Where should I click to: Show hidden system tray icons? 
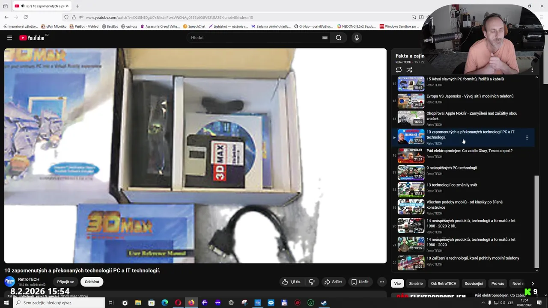pyautogui.click(x=484, y=303)
